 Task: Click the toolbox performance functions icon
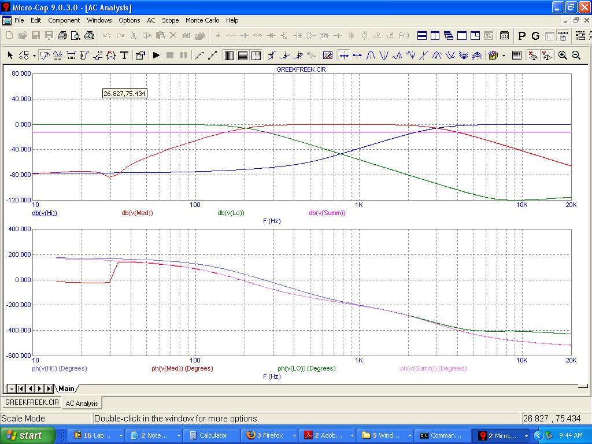[493, 55]
